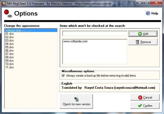The image size is (164, 114).
Task: Select the Without Skin appearance
Action: (31, 30)
